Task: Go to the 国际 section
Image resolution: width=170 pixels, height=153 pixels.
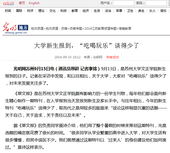Action: point(19,11)
